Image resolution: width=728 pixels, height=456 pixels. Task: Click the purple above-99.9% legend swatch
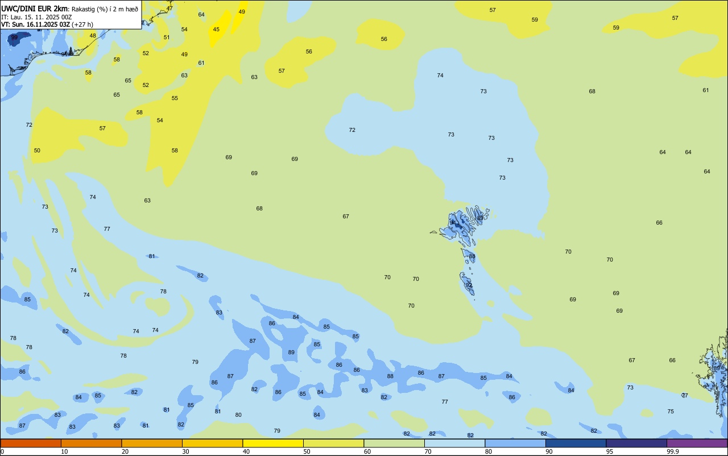point(697,443)
